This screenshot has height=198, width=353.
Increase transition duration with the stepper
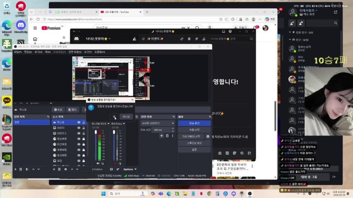[x=173, y=129]
